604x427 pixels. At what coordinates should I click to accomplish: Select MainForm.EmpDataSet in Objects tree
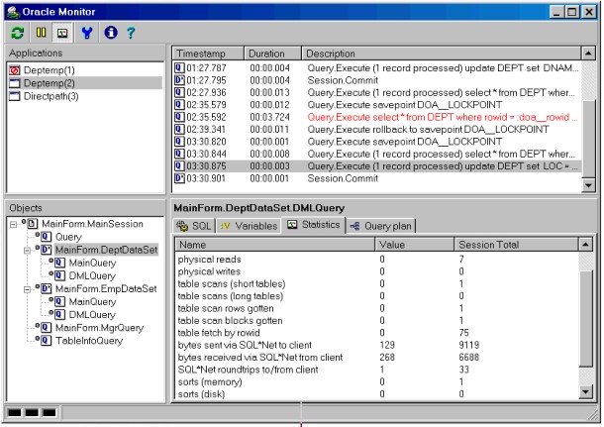tap(106, 289)
